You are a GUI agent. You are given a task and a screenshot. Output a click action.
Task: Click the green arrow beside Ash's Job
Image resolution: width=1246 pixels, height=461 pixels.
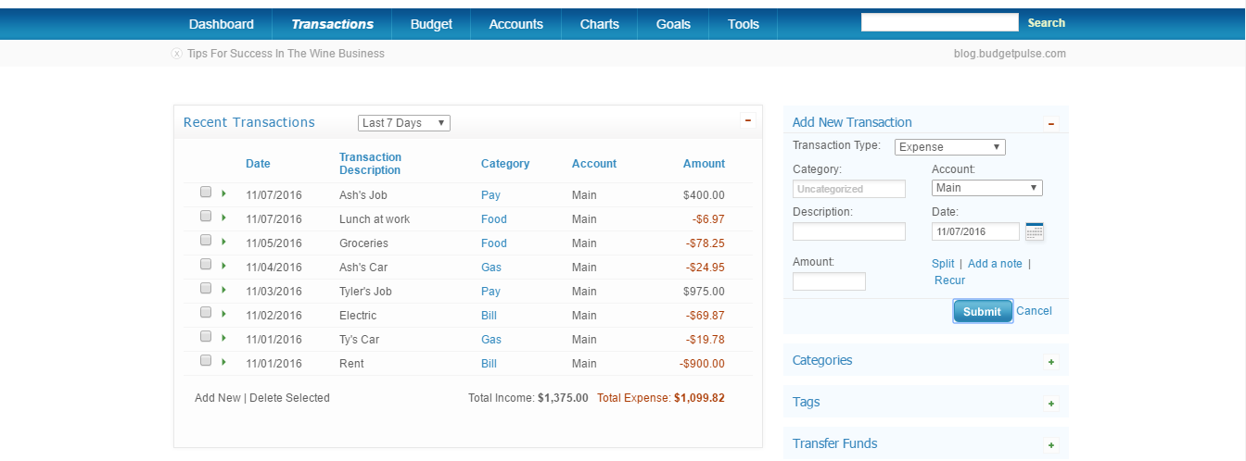[223, 193]
